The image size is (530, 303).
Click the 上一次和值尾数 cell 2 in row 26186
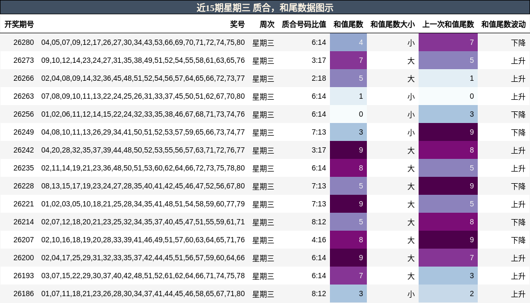click(x=448, y=293)
